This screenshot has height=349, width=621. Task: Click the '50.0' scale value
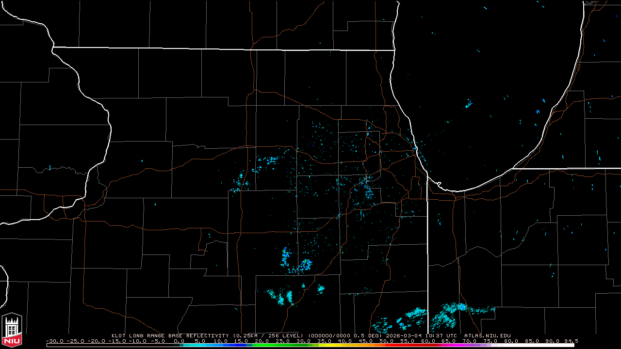387,341
